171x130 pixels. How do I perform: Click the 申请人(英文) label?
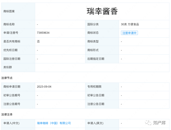pyautogui.click(x=95, y=123)
